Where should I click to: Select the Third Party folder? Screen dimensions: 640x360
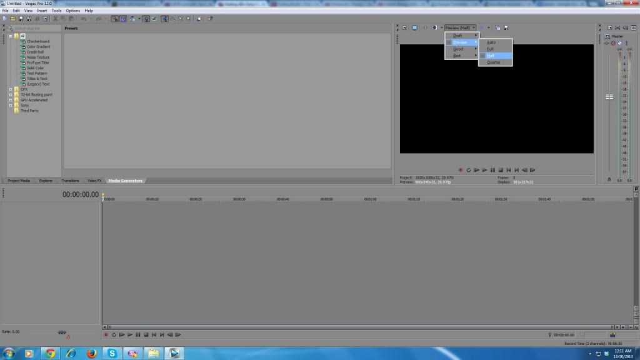pyautogui.click(x=29, y=111)
